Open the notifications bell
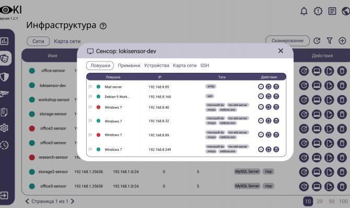The height and width of the screenshot is (208, 350). (x=304, y=11)
